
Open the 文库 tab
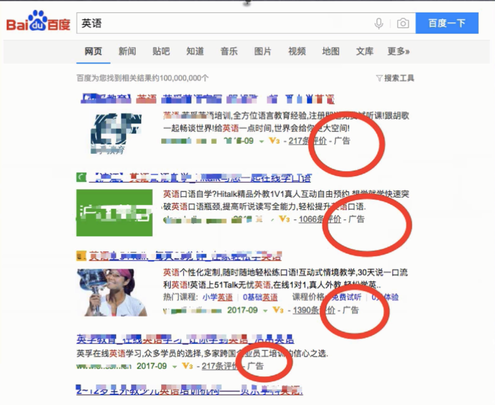[365, 51]
